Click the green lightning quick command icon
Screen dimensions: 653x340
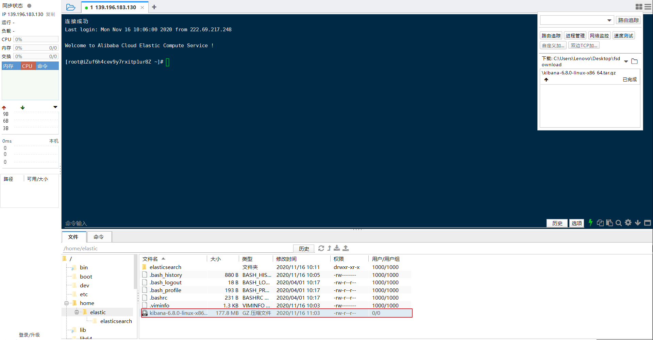(590, 222)
